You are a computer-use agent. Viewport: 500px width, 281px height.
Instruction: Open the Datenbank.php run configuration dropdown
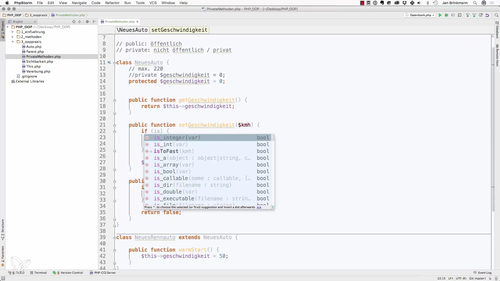tap(420, 15)
